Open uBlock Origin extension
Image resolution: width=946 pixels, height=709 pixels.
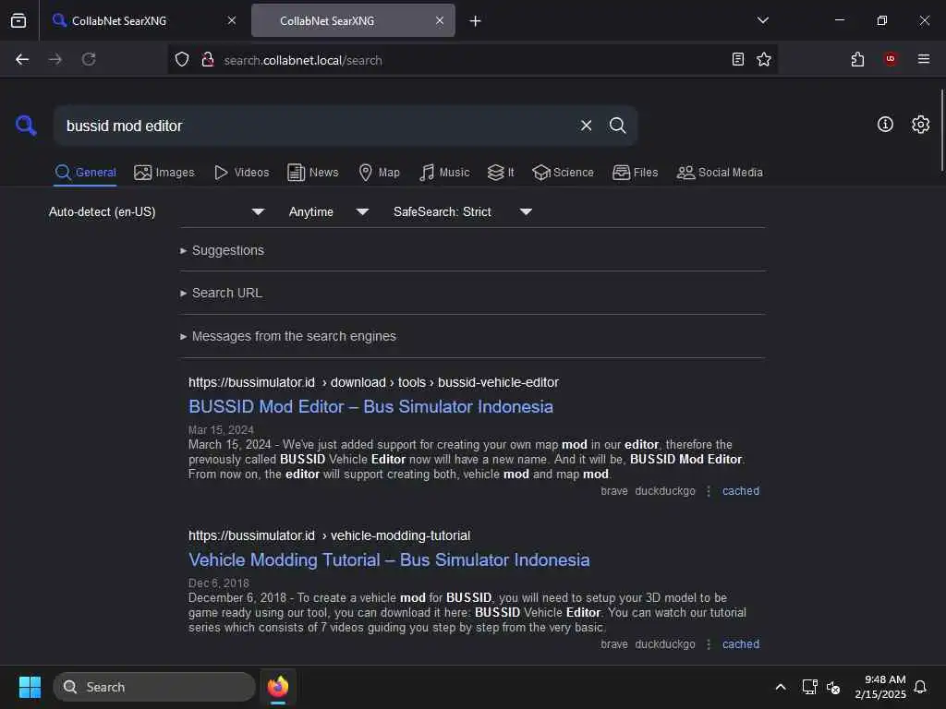click(891, 58)
